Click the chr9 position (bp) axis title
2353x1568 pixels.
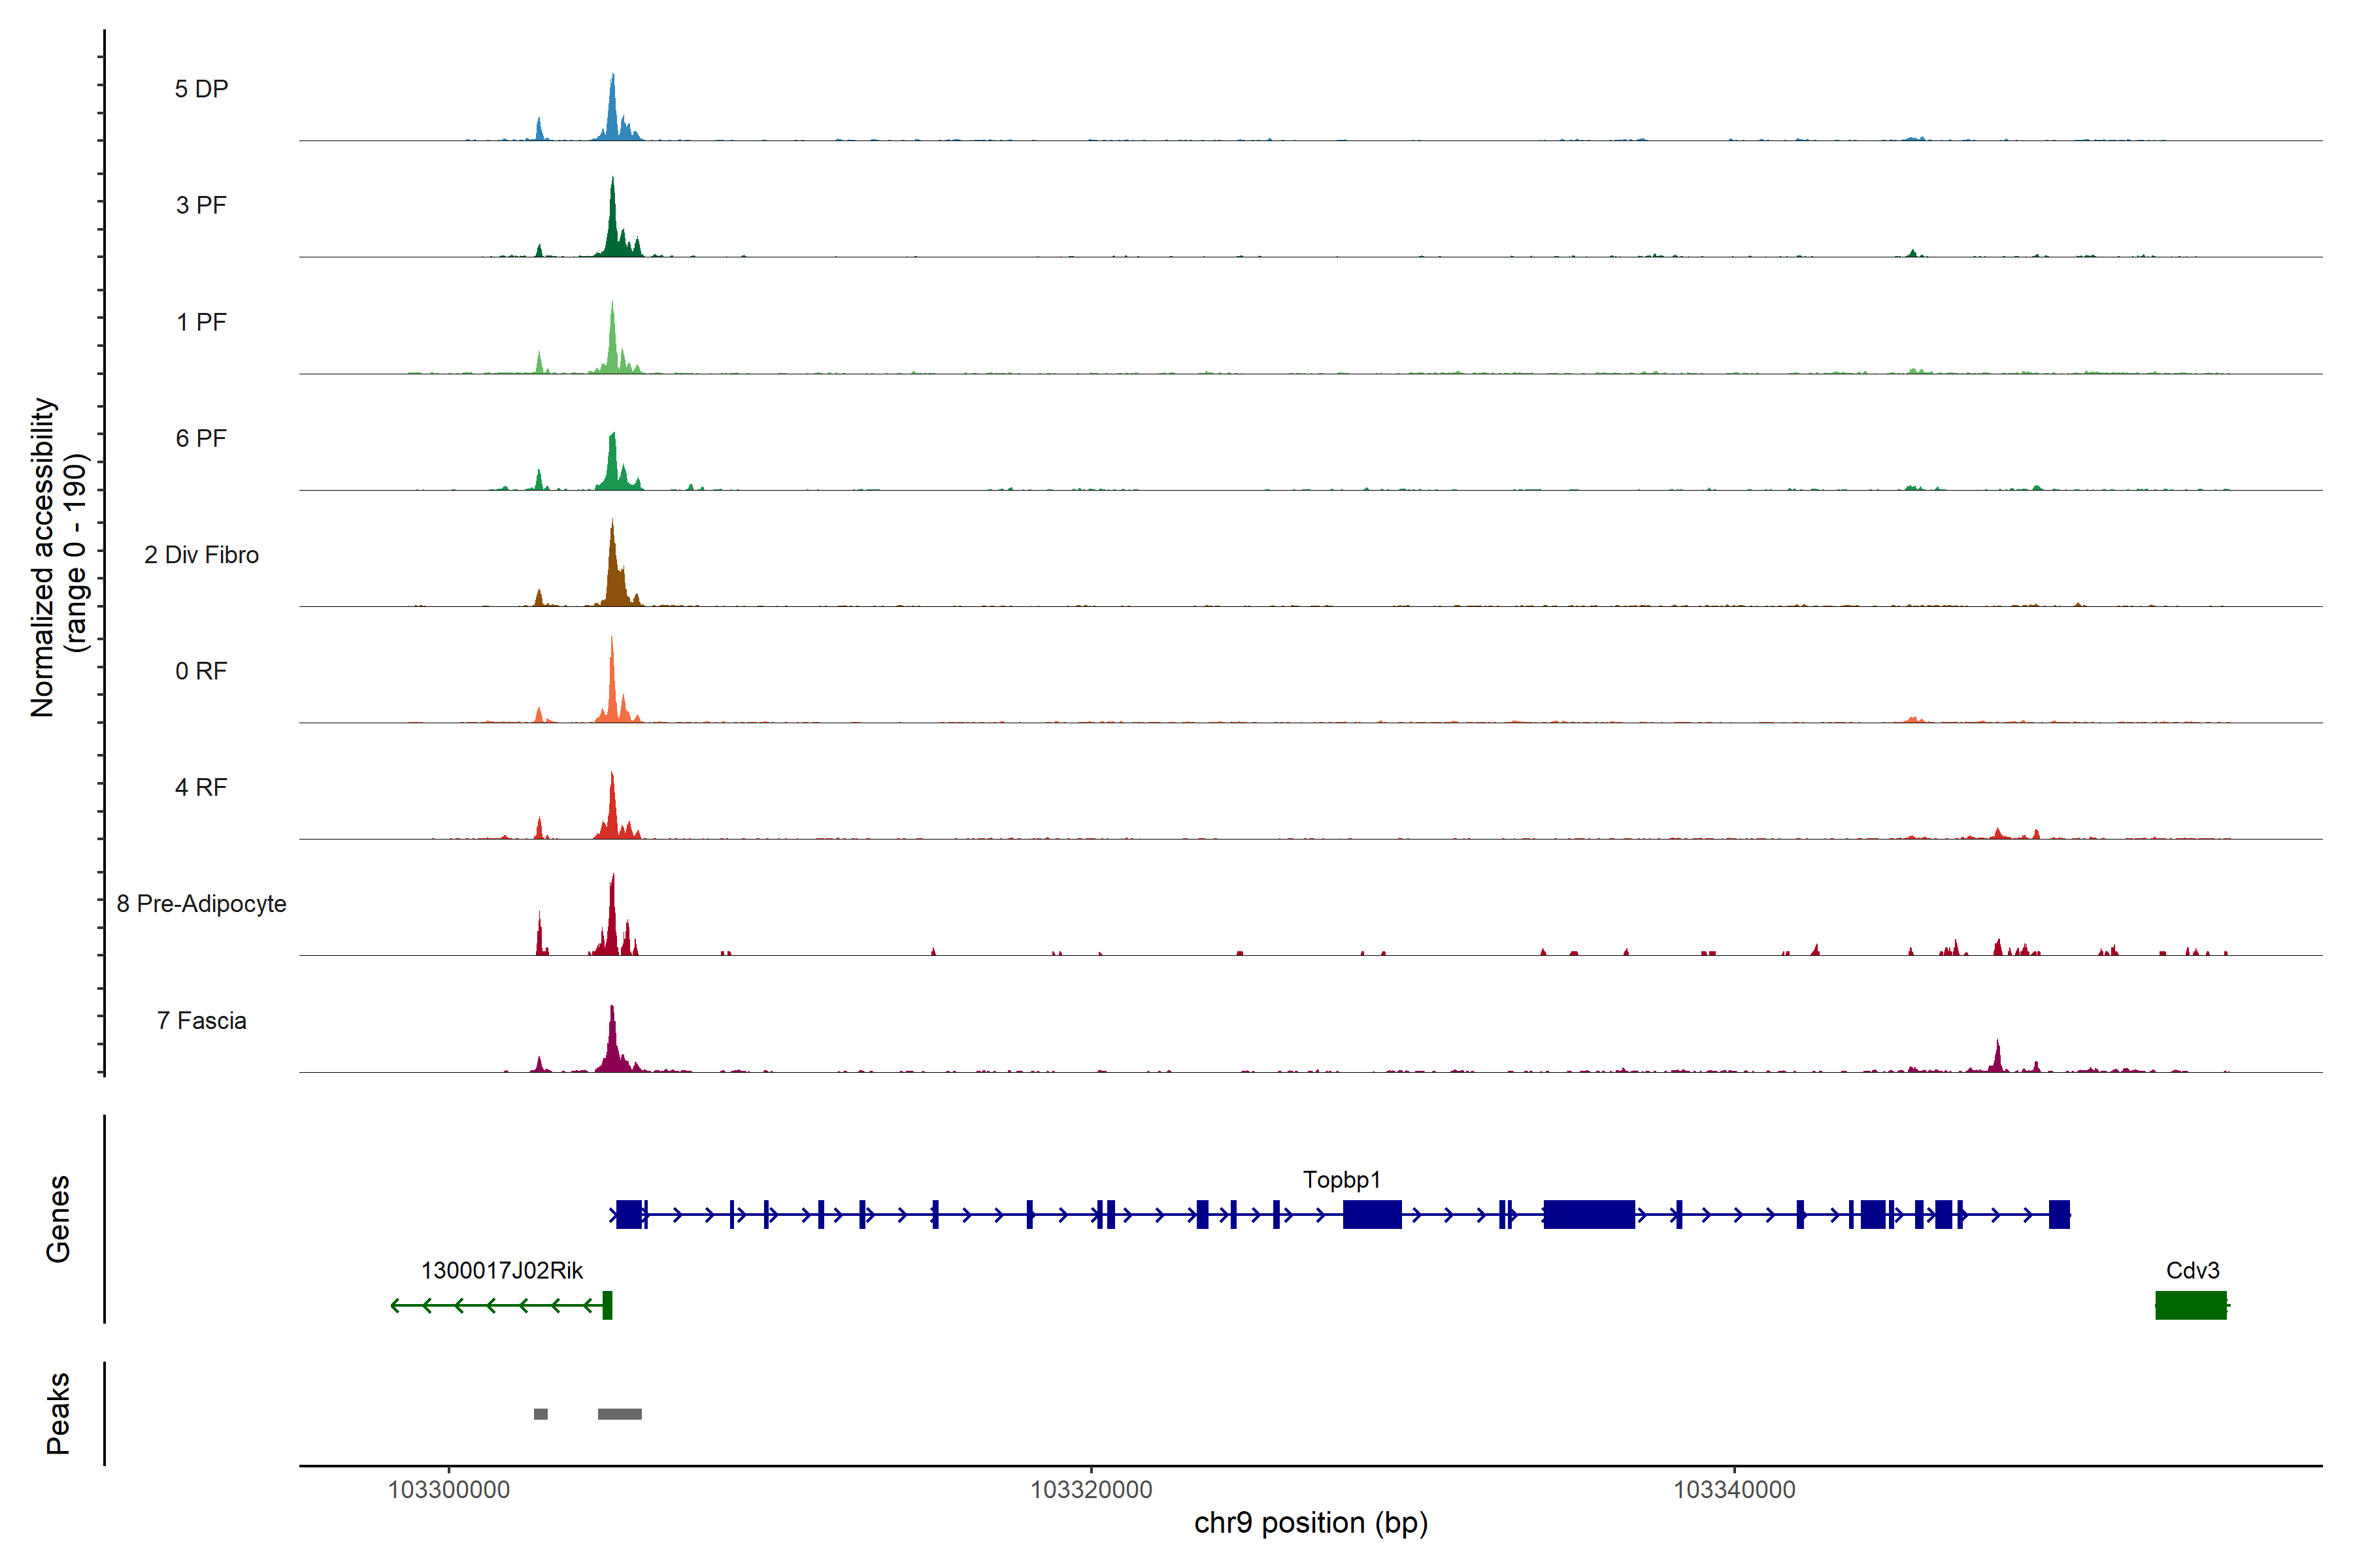click(1310, 1523)
